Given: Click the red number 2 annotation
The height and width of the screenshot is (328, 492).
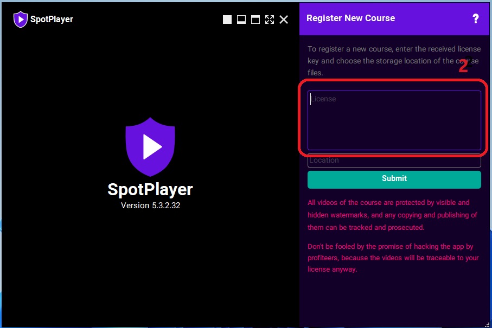Looking at the screenshot, I should coord(464,66).
